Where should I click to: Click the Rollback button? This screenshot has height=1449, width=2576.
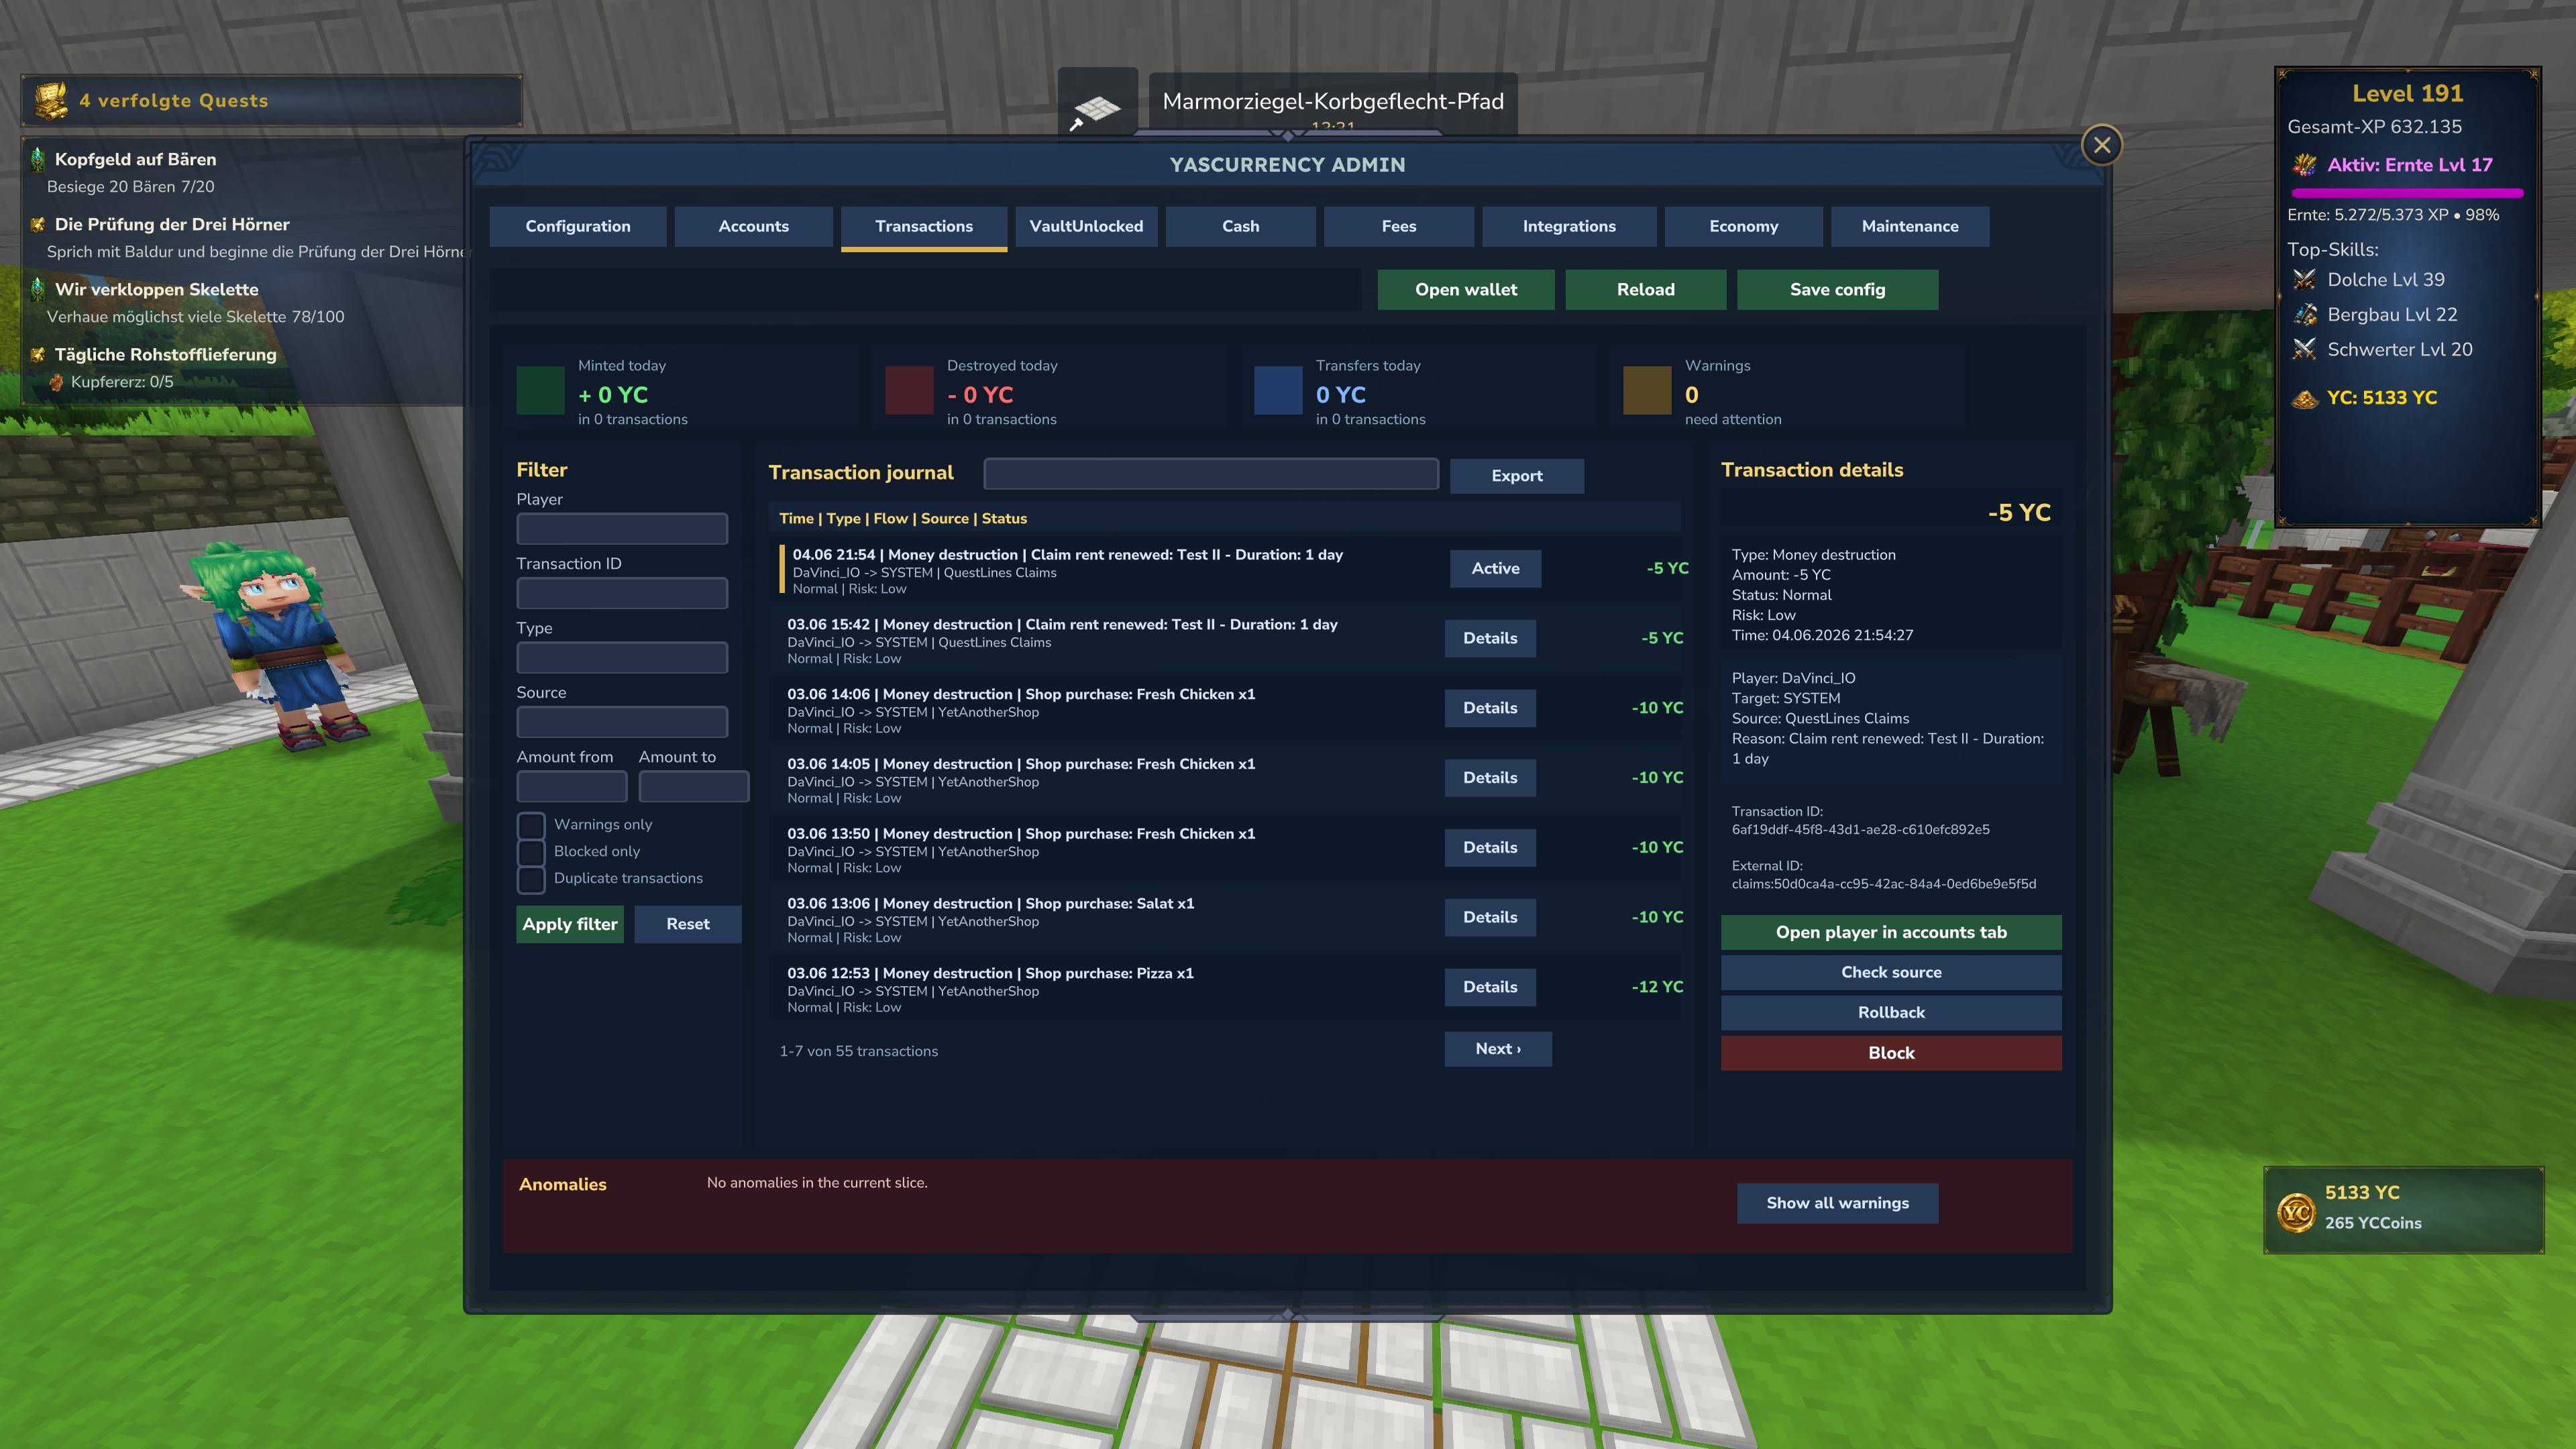(x=1891, y=1013)
